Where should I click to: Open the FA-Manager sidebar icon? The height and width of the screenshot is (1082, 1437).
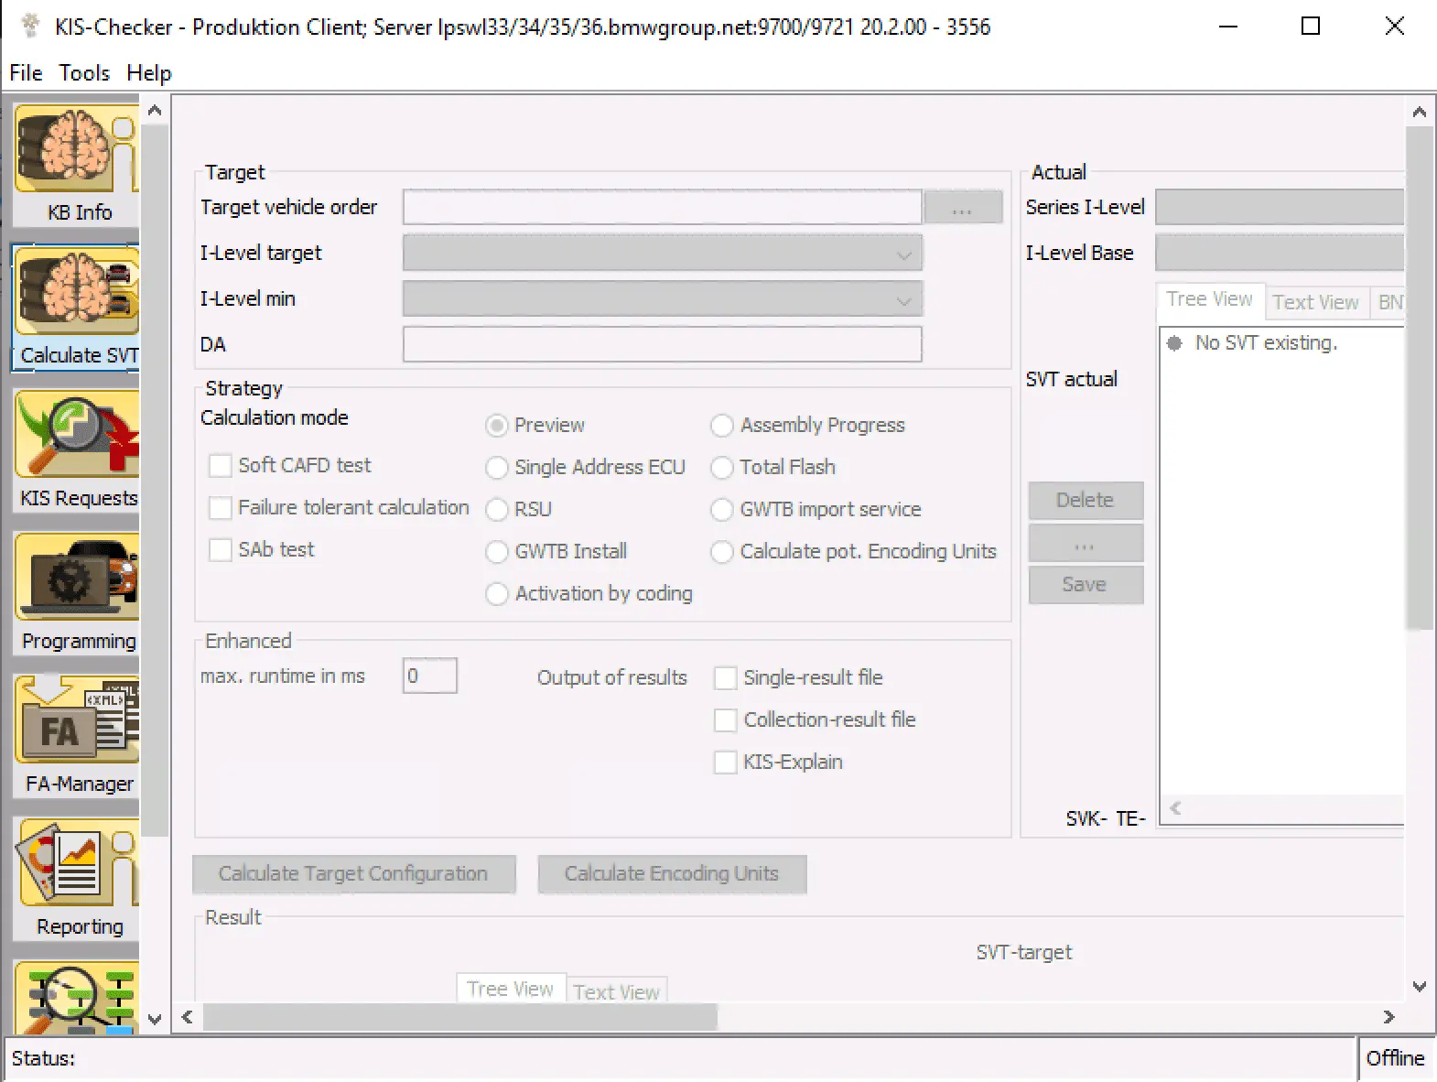[x=78, y=737]
